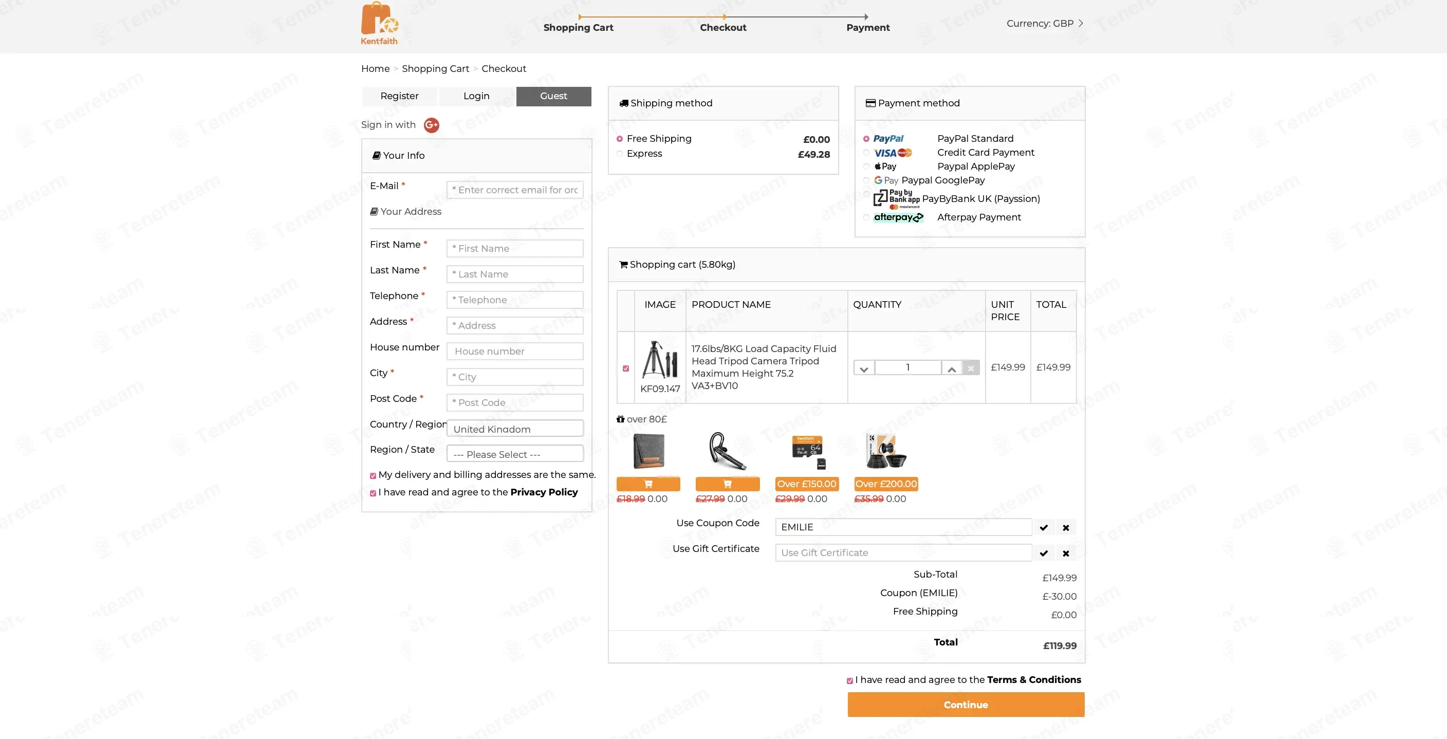The height and width of the screenshot is (739, 1447).
Task: Decrease tripod quantity with down chevron
Action: tap(864, 368)
